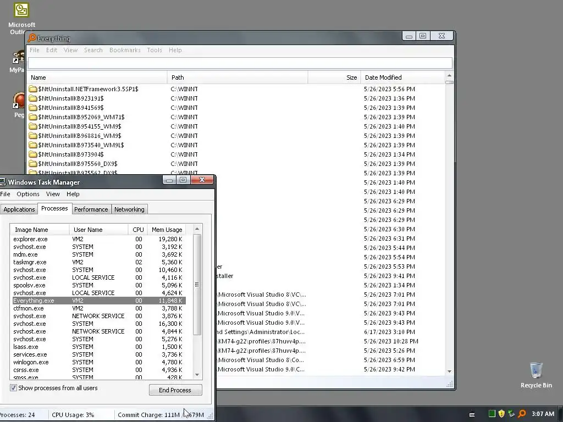Select Everything.exe process row
This screenshot has height=422, width=563.
click(x=99, y=301)
